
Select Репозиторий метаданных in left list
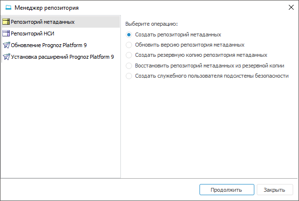pos(43,22)
